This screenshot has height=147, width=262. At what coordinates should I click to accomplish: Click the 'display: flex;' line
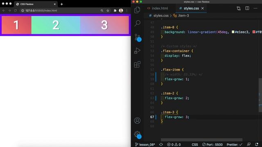pos(178,56)
